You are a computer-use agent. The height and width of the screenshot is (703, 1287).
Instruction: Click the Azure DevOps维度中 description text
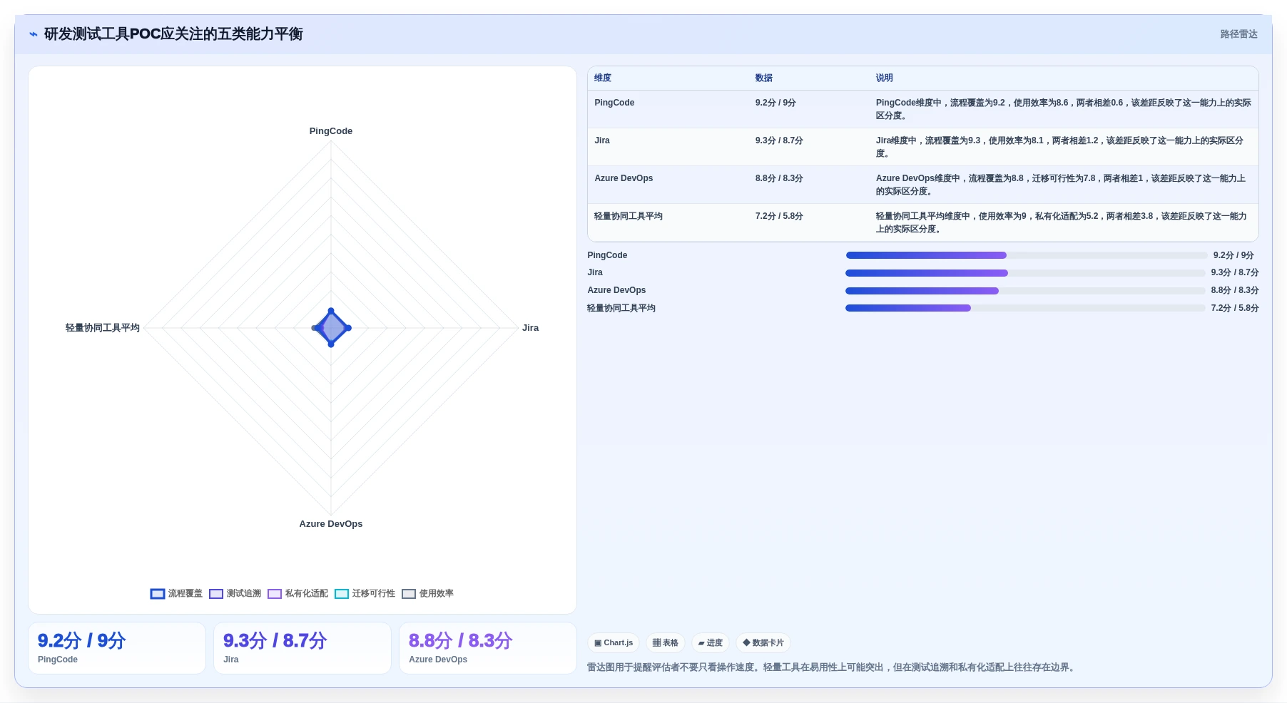pos(1061,185)
